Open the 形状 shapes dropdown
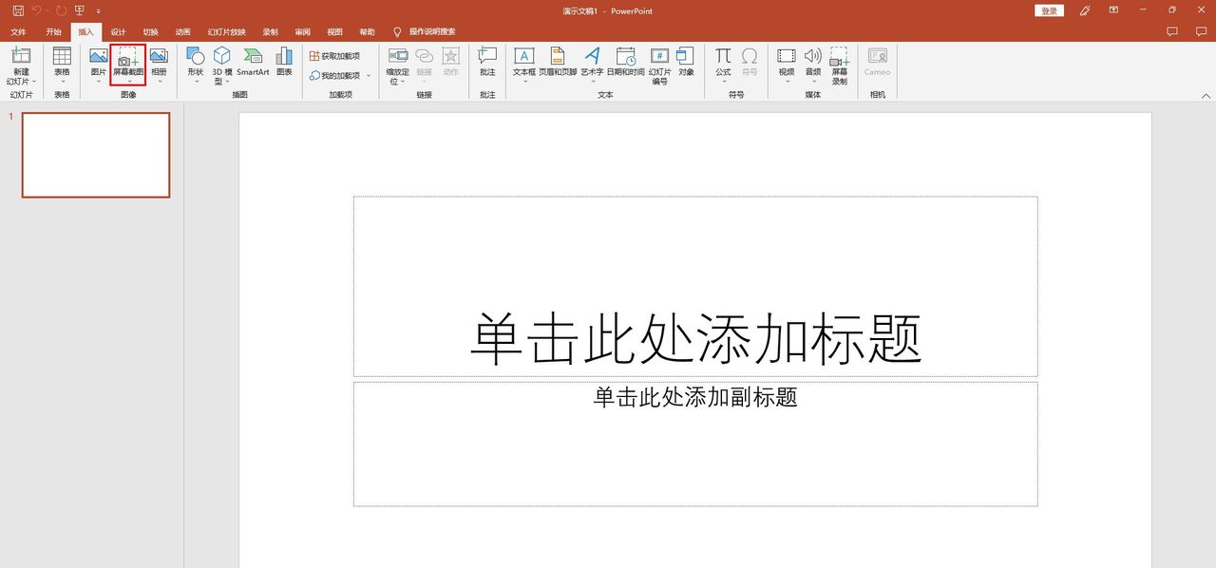Image resolution: width=1216 pixels, height=568 pixels. (x=194, y=66)
